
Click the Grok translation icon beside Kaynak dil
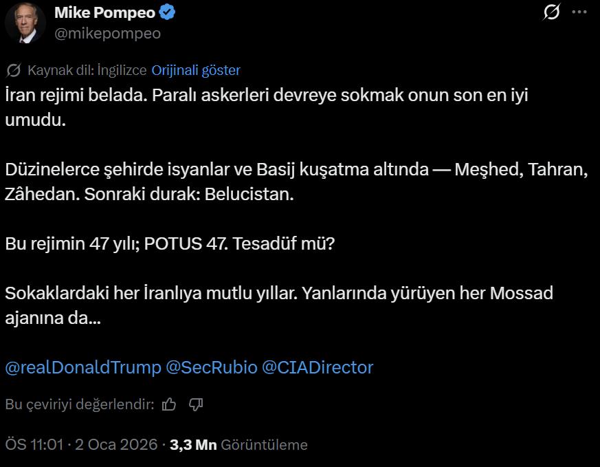[x=13, y=70]
